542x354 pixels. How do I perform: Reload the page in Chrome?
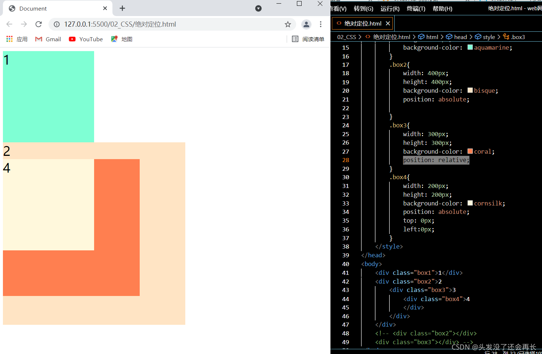point(39,24)
